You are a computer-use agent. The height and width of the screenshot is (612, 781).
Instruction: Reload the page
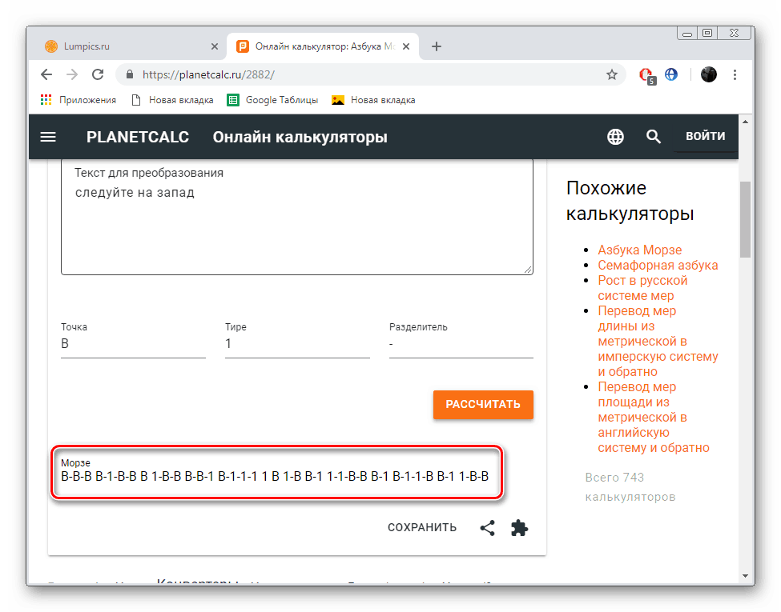[98, 74]
